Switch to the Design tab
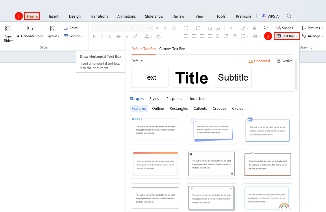This screenshot has width=326, height=212. [75, 16]
